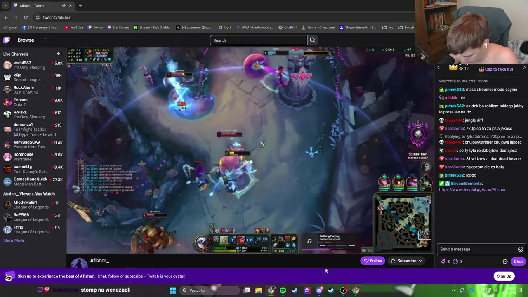The image size is (528, 297).
Task: Open demonzz1 Teamfight Tactics channel
Action: (x=33, y=129)
